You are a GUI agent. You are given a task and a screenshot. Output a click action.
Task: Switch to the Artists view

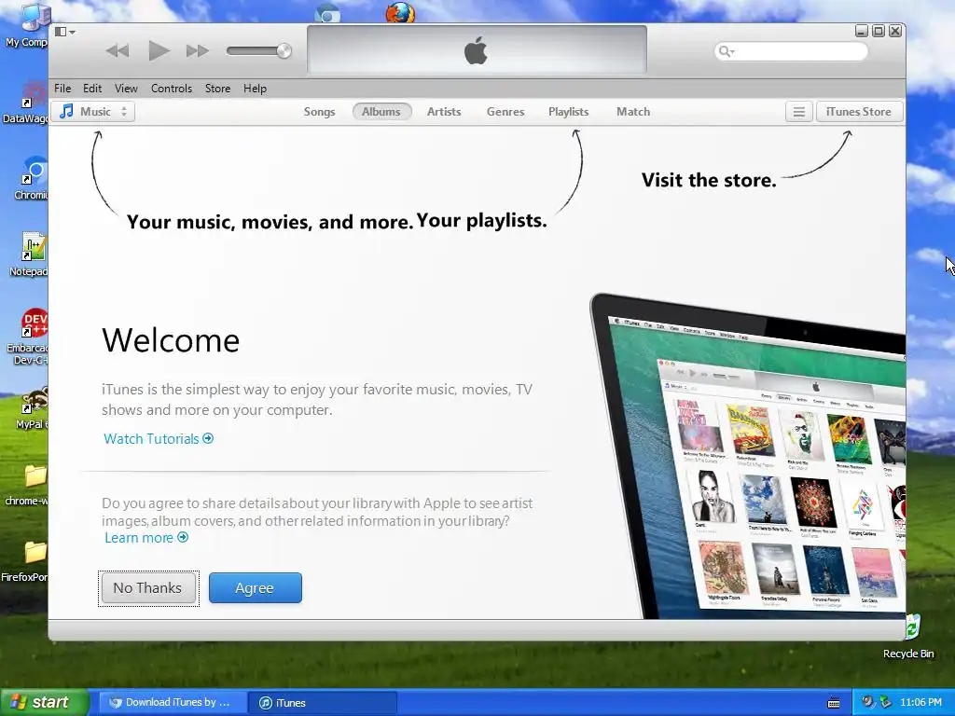[x=443, y=112]
